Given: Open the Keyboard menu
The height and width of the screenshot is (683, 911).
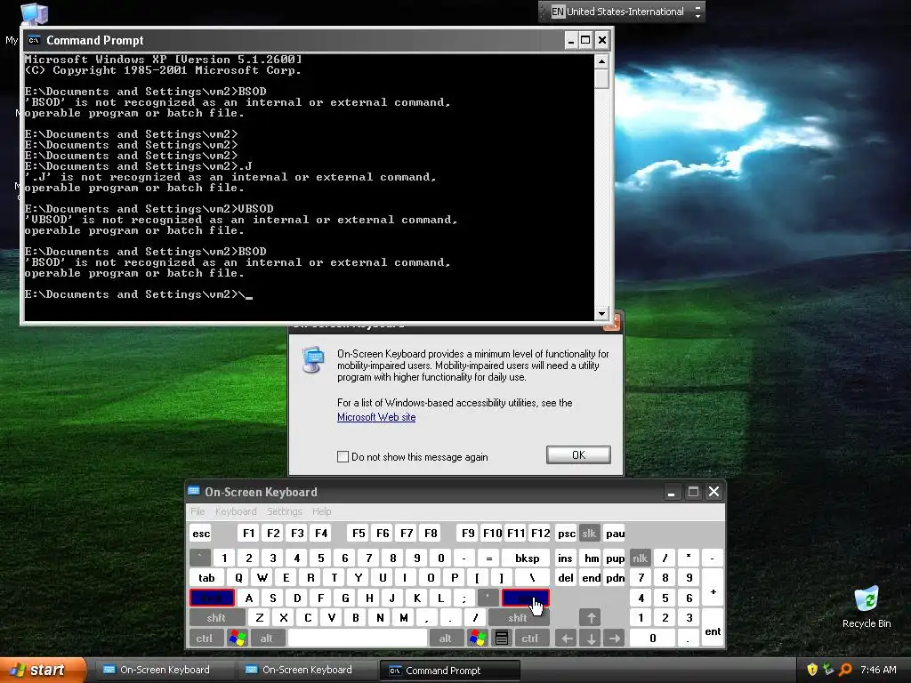Looking at the screenshot, I should [235, 511].
